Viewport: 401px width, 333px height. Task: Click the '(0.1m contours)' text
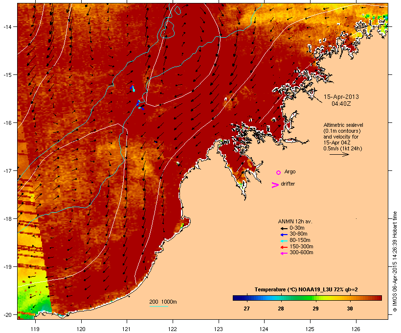tap(342, 131)
